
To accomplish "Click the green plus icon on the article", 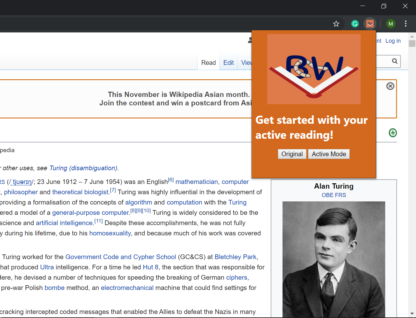I will (x=393, y=133).
